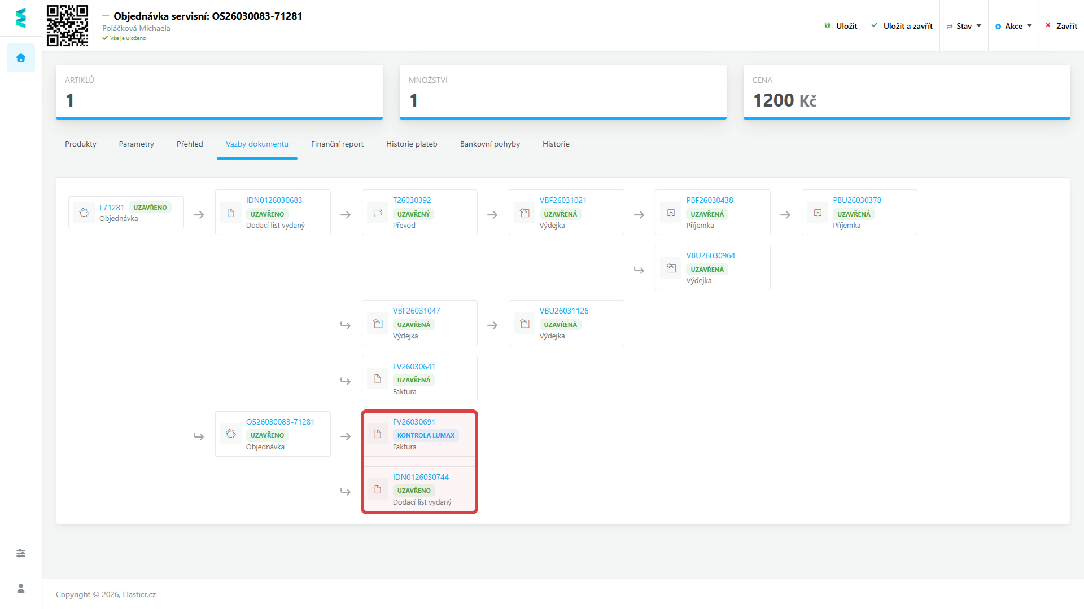Screen dimensions: 1084x609
Task: Click the VBF26031021 issue slip icon
Action: point(524,213)
